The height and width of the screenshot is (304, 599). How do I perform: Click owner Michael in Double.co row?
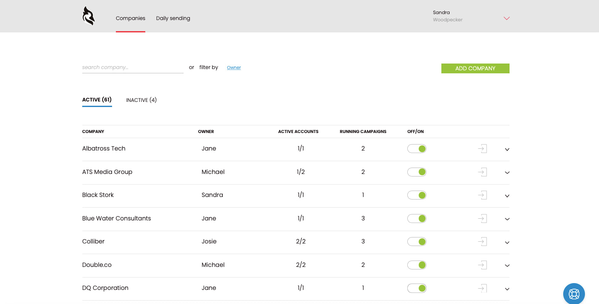pyautogui.click(x=213, y=265)
